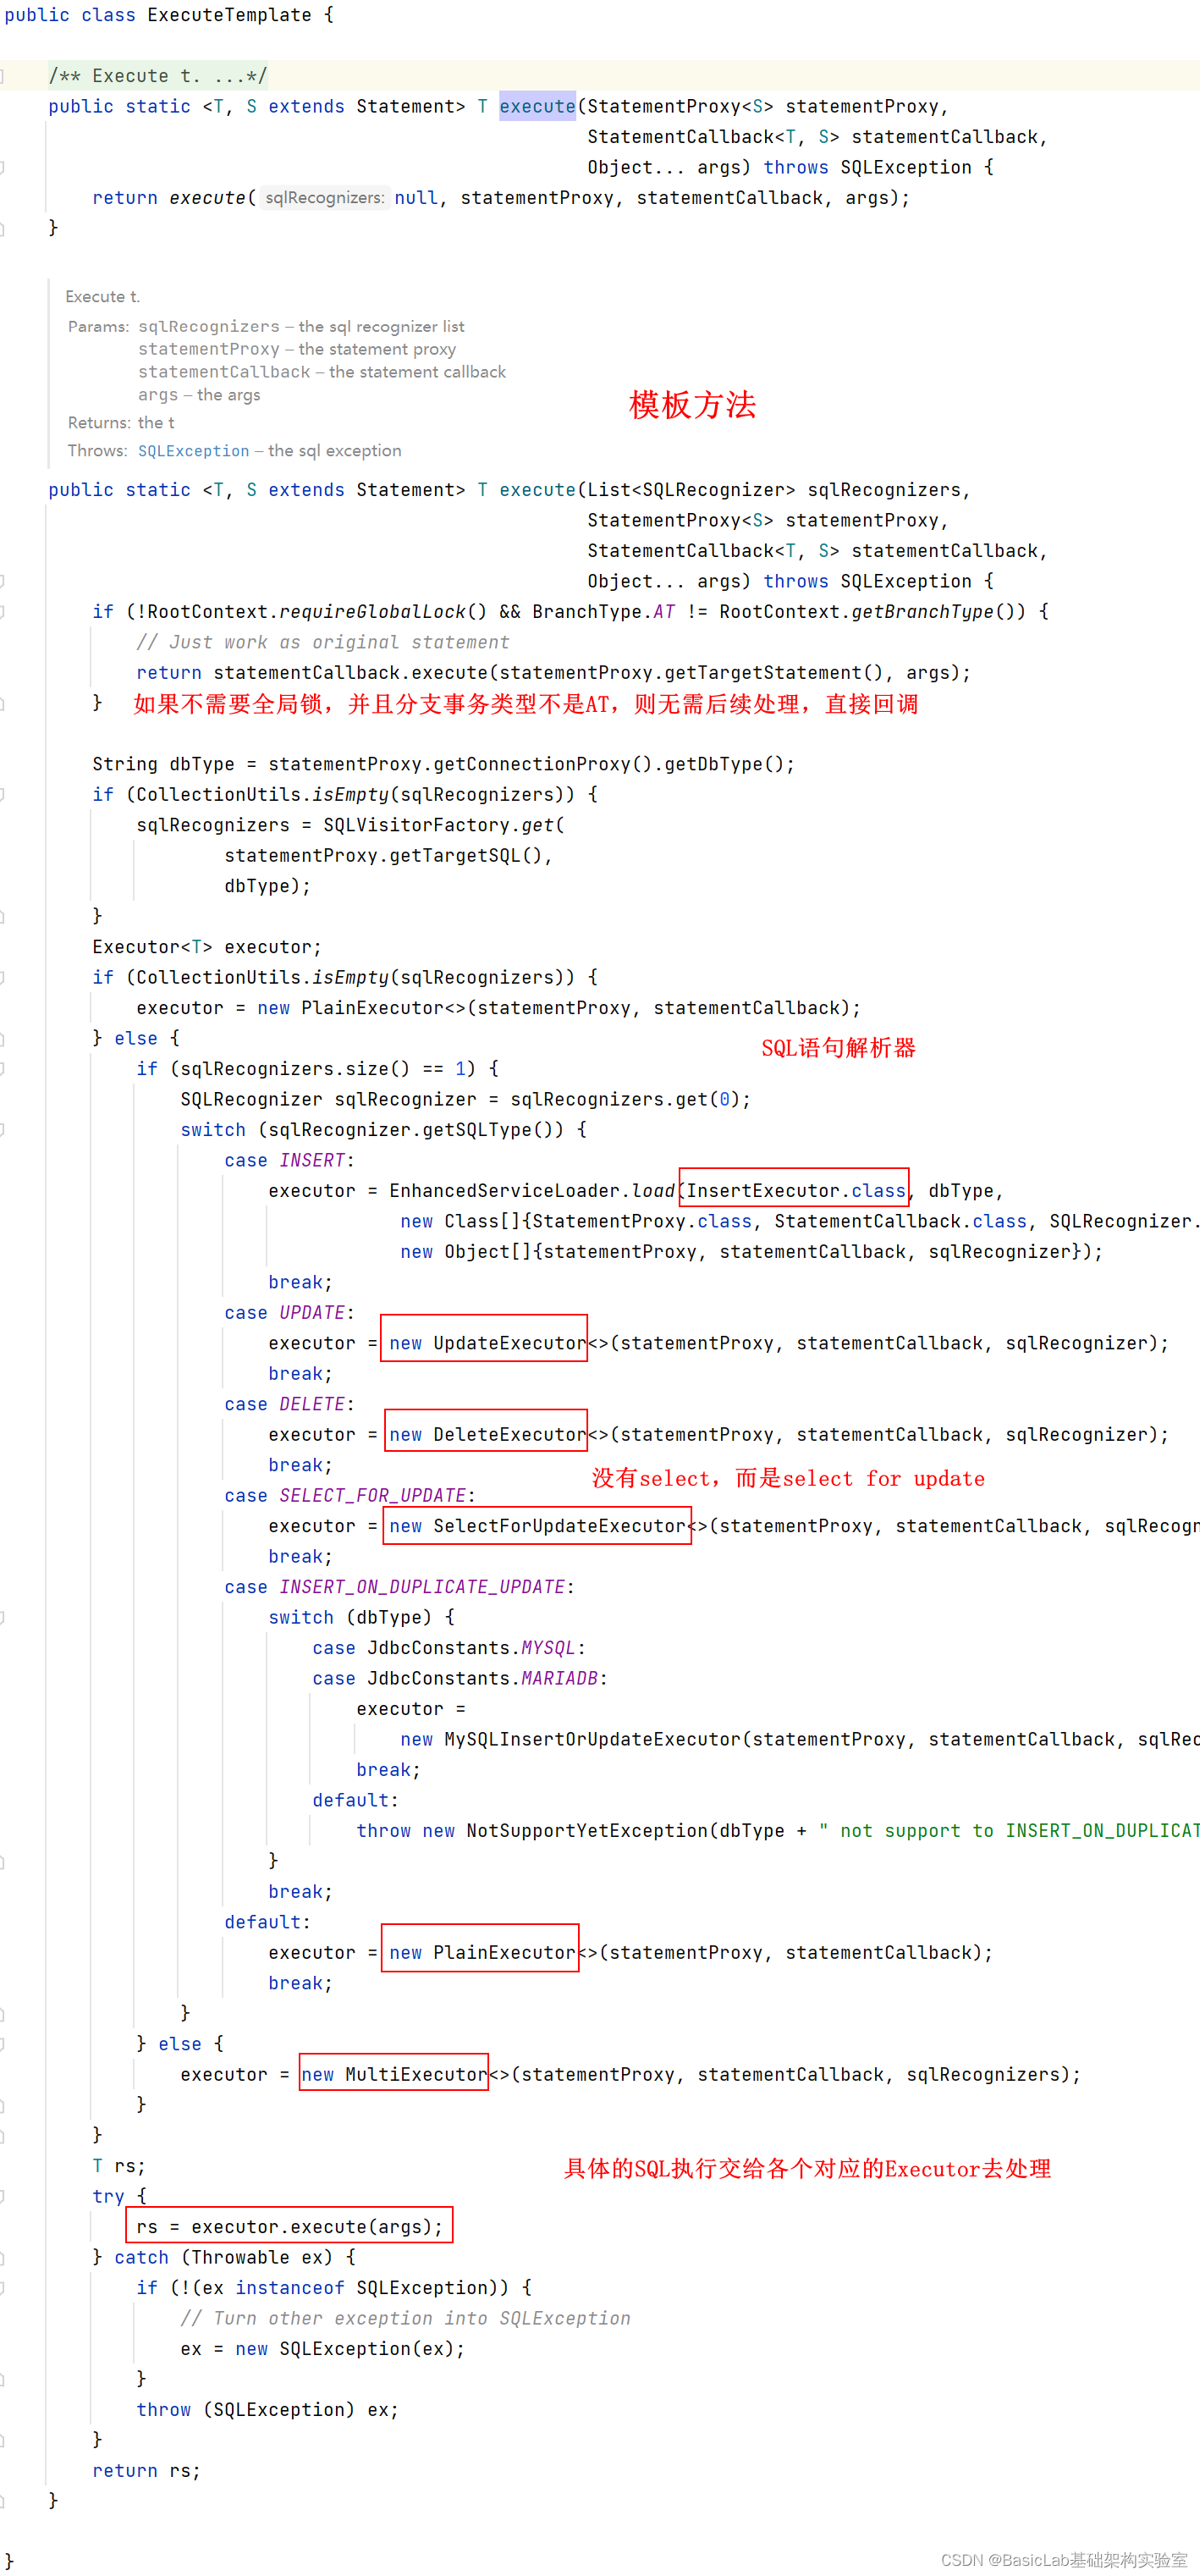Click the "rs = executor.execute(args);" statement
The image size is (1200, 2576).
pos(289,2227)
